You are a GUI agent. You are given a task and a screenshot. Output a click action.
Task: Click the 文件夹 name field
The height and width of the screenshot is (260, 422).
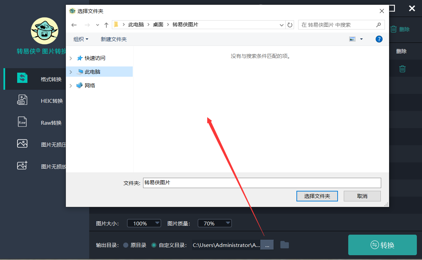click(x=262, y=183)
